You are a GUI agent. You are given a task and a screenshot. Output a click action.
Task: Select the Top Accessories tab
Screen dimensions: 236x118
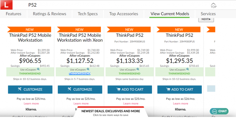(124, 14)
